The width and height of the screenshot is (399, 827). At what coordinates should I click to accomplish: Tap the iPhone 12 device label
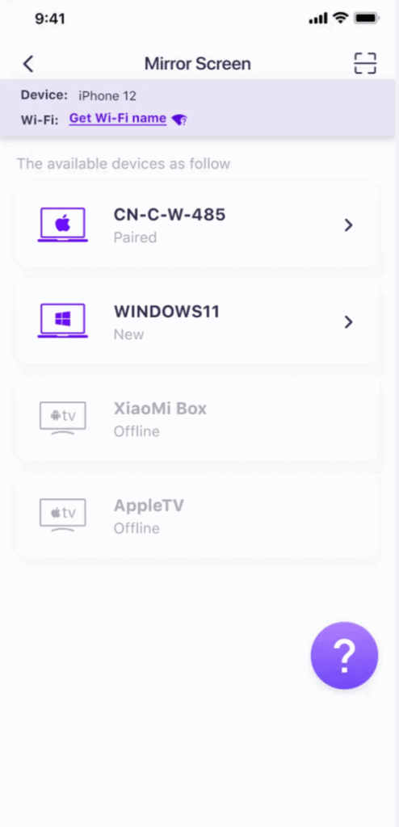[x=107, y=96]
